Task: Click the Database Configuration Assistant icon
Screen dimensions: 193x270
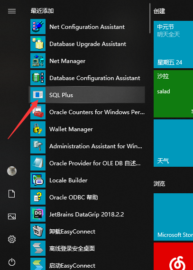Action: pyautogui.click(x=38, y=78)
